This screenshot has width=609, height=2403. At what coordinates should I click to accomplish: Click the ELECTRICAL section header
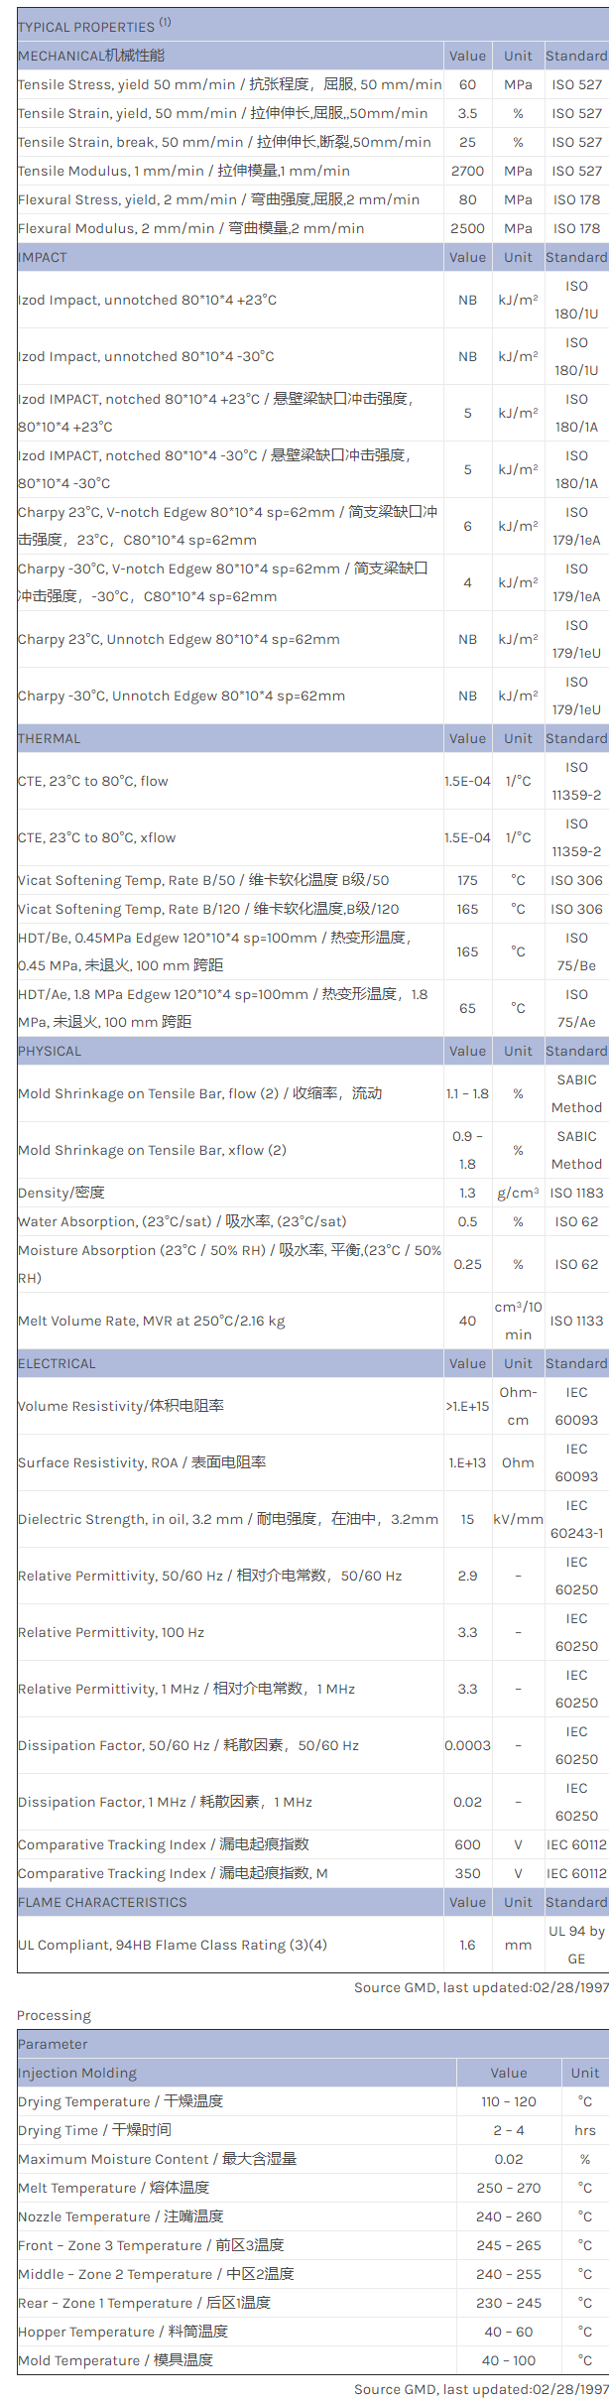[57, 1364]
